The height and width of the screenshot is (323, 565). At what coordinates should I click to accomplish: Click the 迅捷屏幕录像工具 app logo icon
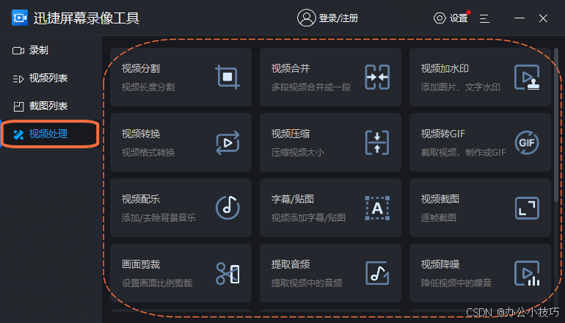(x=20, y=18)
